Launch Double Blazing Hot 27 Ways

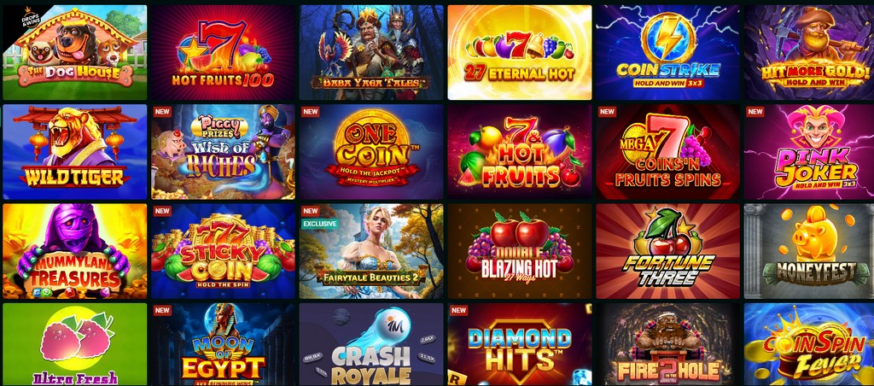[x=520, y=251]
